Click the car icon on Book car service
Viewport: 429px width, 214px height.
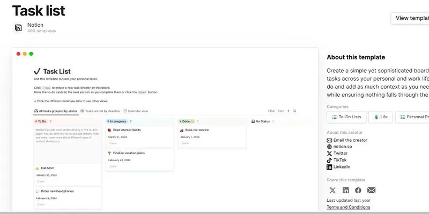(x=182, y=130)
